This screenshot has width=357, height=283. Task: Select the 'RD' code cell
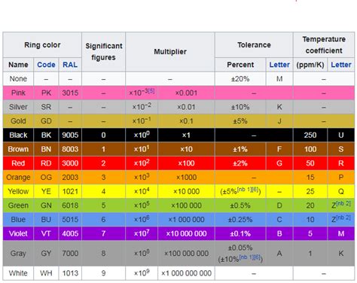click(46, 163)
